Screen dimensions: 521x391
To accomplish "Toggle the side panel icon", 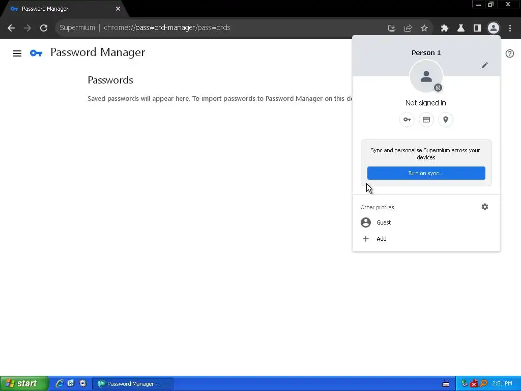I will coord(477,28).
